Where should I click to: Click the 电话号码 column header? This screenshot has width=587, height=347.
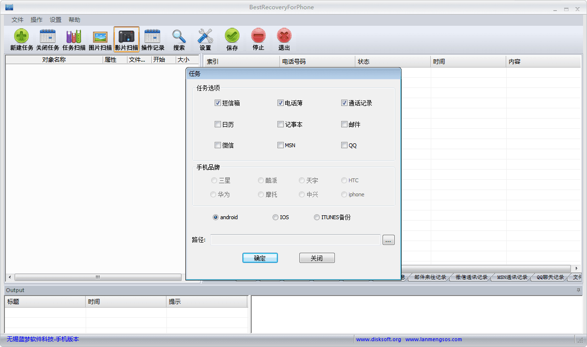point(317,62)
